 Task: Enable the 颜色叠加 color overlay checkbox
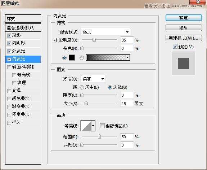click(9, 99)
